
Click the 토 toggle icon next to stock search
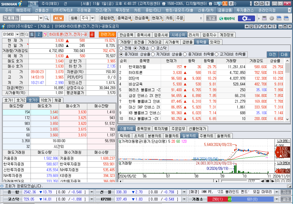pos(32,34)
